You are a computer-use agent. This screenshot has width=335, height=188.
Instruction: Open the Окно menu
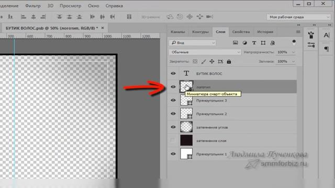tap(94, 6)
